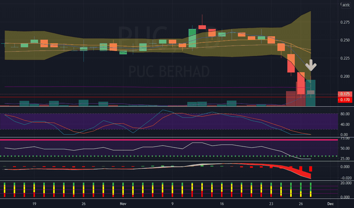Click the 23 date label

[x=271, y=204]
